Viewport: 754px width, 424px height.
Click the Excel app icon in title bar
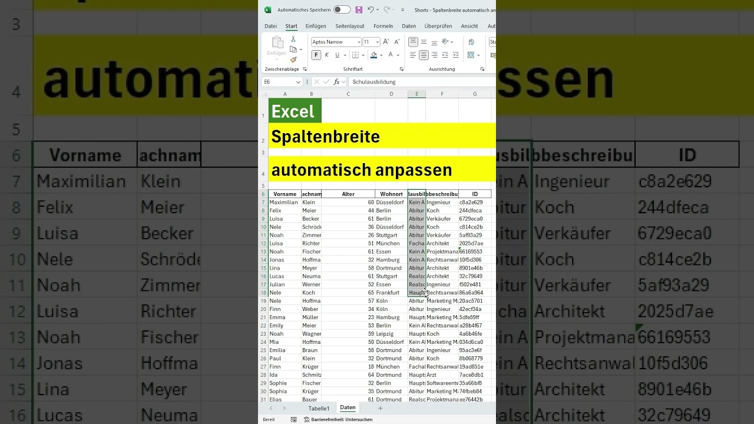pos(267,9)
